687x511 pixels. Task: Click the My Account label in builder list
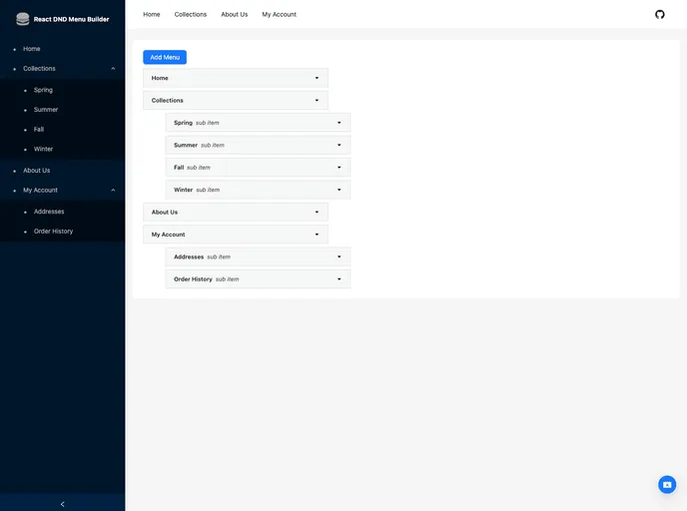click(168, 235)
